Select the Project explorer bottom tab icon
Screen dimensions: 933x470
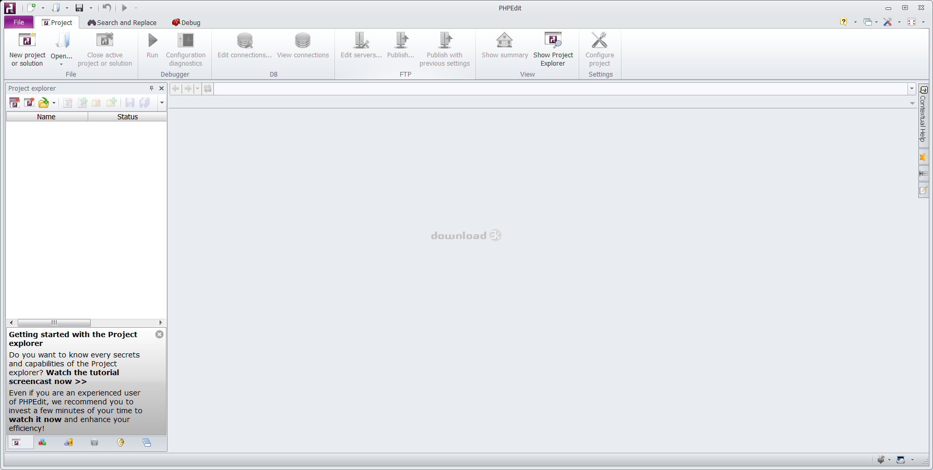tap(17, 442)
